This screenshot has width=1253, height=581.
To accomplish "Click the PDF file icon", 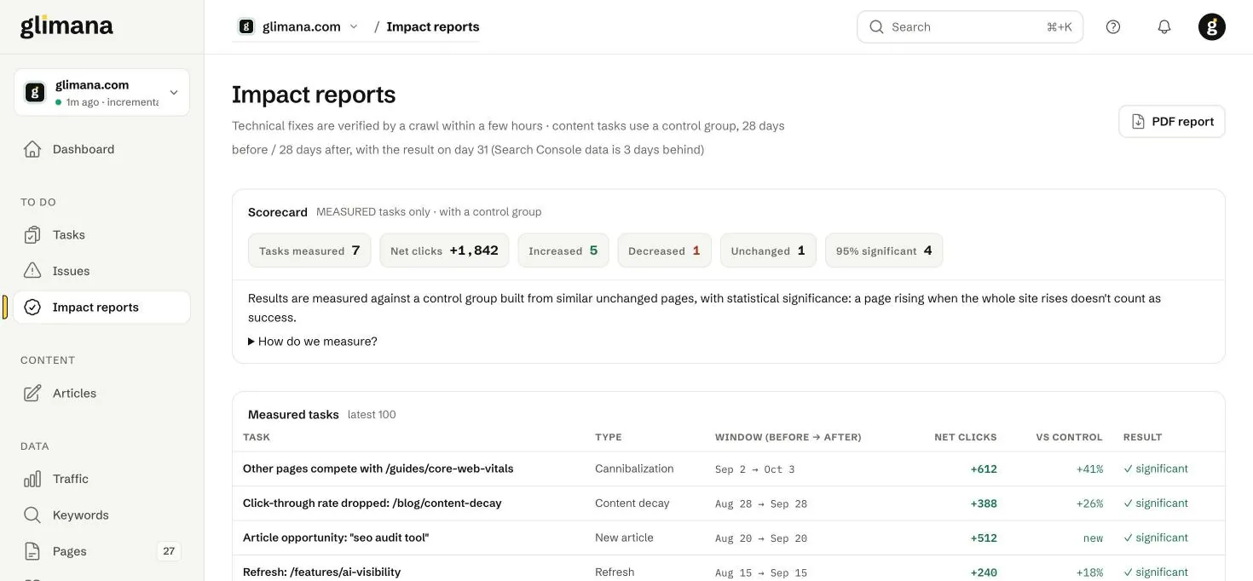I will point(1138,122).
